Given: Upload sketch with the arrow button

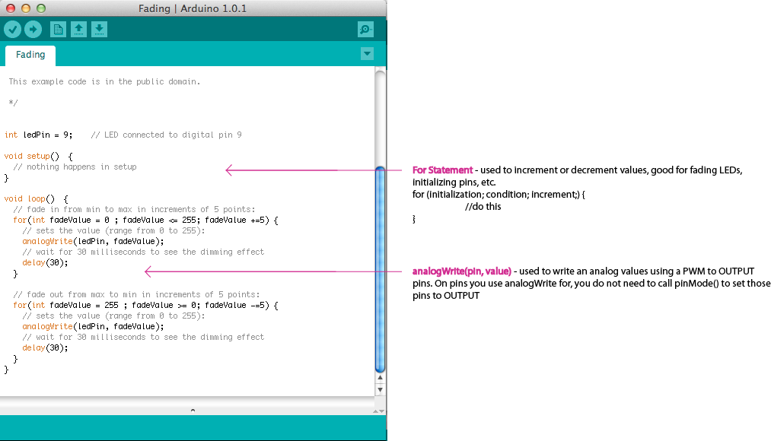Looking at the screenshot, I should [33, 30].
